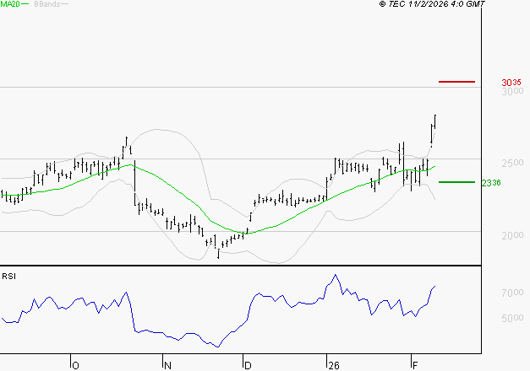530x371 pixels.
Task: Click the RSI 5000 axis label
Action: tap(512, 318)
